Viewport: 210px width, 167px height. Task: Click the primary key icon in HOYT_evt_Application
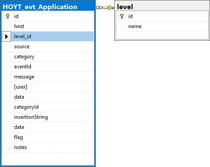tap(7, 16)
